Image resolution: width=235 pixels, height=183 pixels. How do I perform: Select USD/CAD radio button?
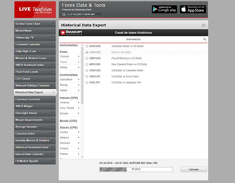coord(87,71)
